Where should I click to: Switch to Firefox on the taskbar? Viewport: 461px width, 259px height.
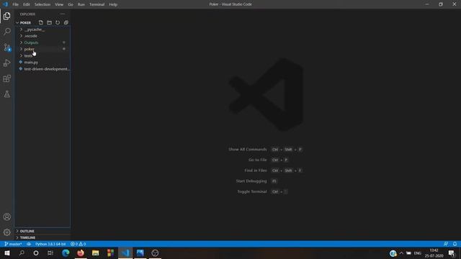[80, 253]
